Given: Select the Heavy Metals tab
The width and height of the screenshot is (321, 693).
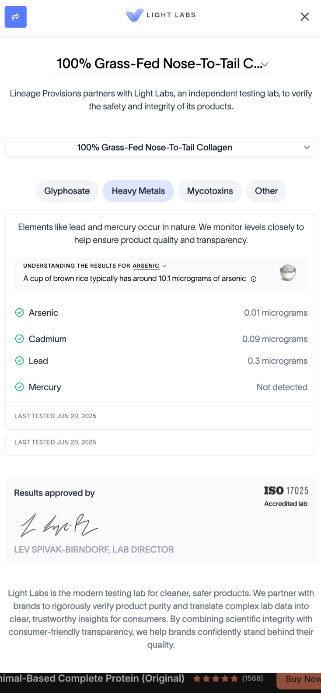Looking at the screenshot, I should pos(138,191).
